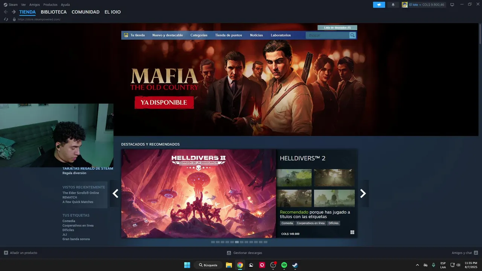
Task: Preview the bottom-right Helldivers 2 screenshot
Action: click(x=334, y=198)
